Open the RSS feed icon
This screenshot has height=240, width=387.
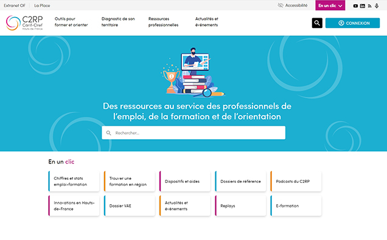click(369, 5)
